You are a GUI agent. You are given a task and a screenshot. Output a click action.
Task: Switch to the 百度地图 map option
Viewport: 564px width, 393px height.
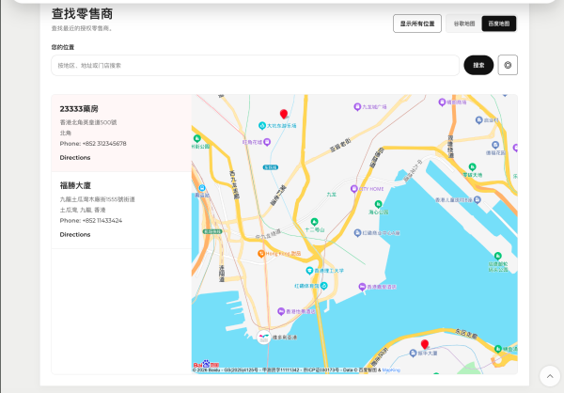499,24
